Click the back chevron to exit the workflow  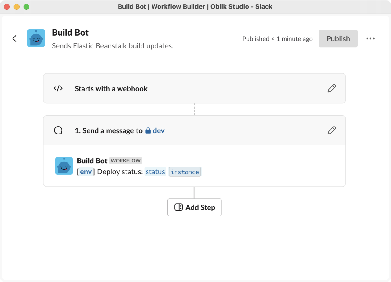[x=15, y=38]
